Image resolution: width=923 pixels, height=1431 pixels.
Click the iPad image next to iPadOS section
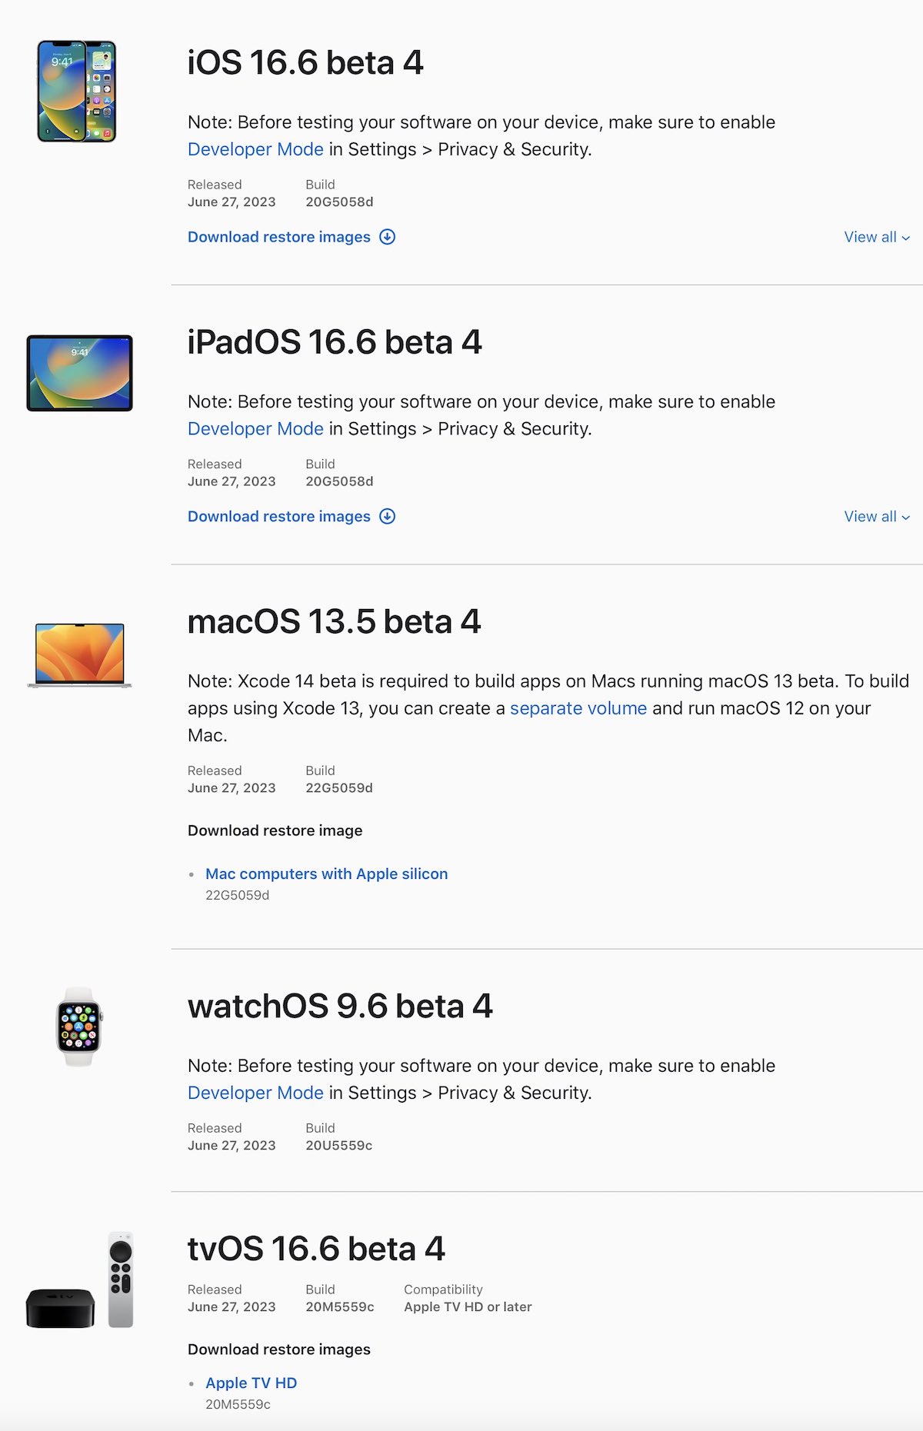[79, 373]
